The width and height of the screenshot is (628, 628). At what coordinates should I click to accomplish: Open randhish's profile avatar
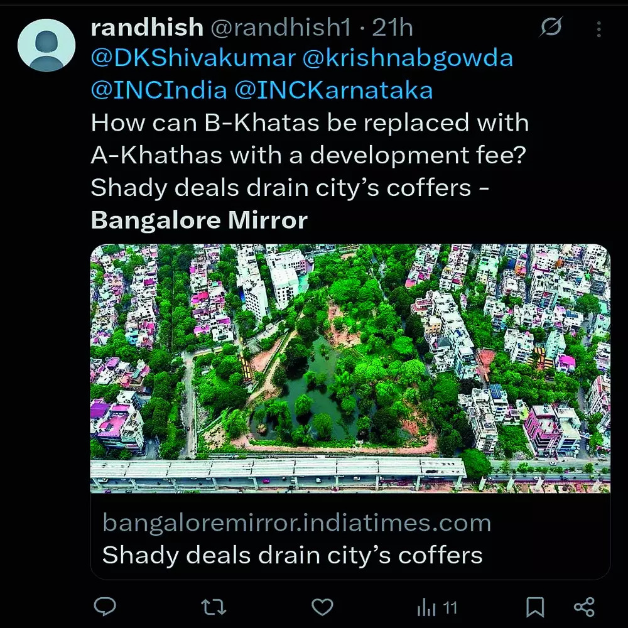pyautogui.click(x=46, y=45)
